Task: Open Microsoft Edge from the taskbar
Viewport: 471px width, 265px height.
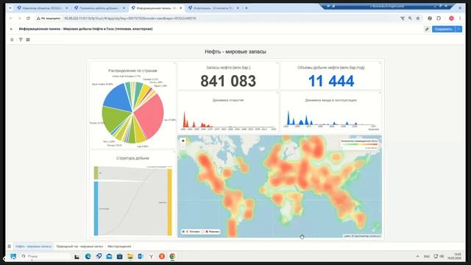Action: click(88, 256)
